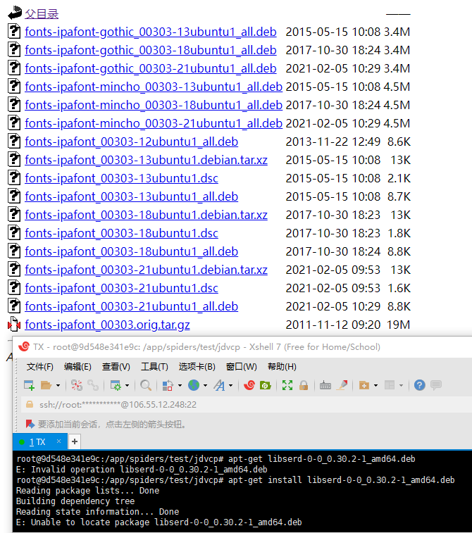Click the lock screen padlock icon
The width and height of the screenshot is (472, 533).
pyautogui.click(x=304, y=385)
